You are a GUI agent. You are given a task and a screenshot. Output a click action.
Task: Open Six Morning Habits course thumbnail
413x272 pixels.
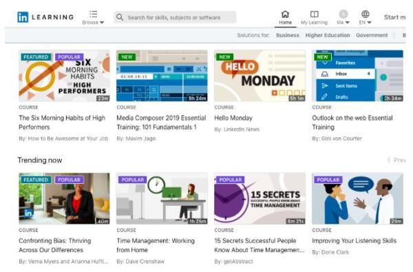click(x=64, y=76)
